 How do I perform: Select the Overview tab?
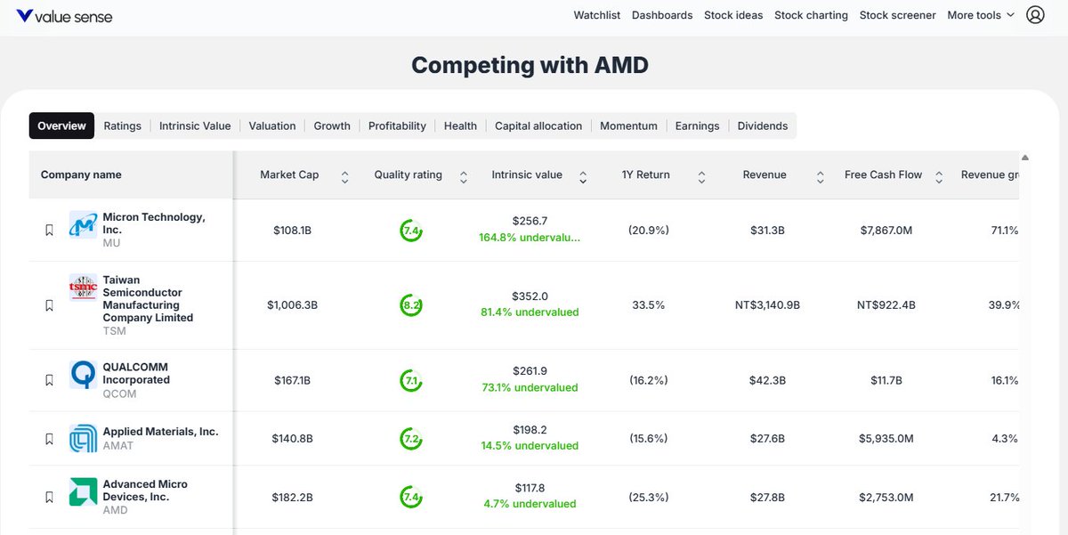point(61,126)
